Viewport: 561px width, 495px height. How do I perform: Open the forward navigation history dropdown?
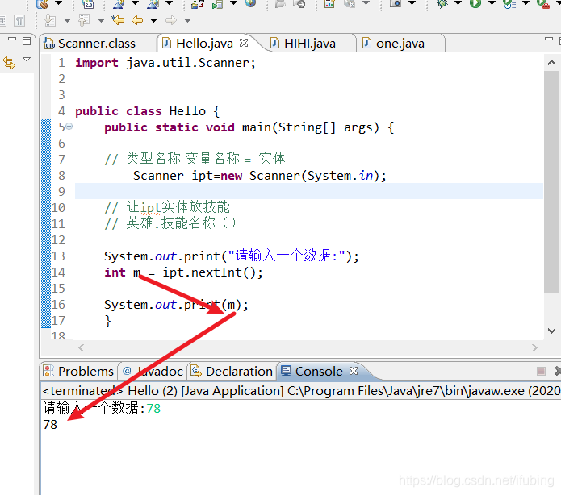coord(187,20)
